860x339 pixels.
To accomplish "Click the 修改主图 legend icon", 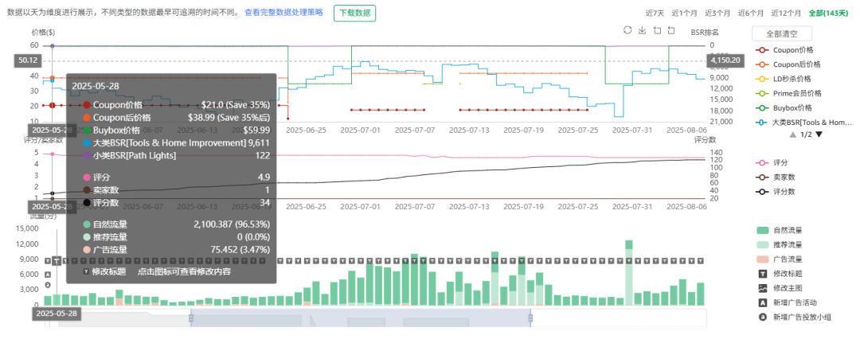I will [x=763, y=287].
